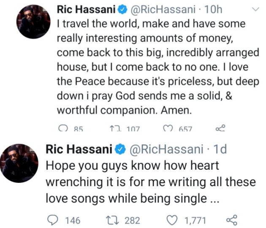Share the 'I travel the world' tweet
266x228 pixels.
(x=220, y=128)
